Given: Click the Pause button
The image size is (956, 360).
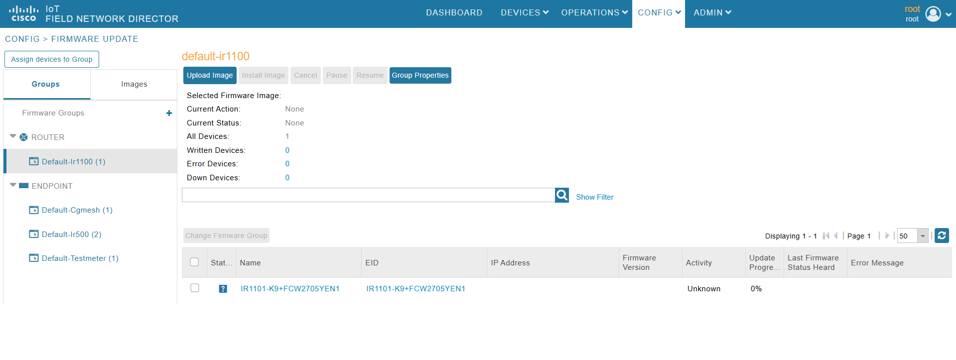Looking at the screenshot, I should 337,75.
